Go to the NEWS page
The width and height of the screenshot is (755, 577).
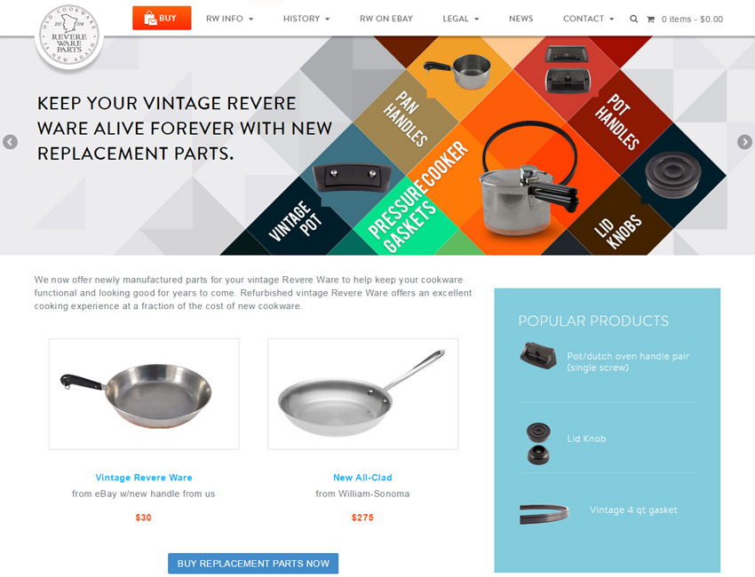[x=521, y=19]
